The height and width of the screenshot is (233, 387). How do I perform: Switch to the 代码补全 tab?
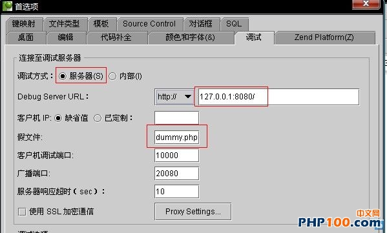117,37
